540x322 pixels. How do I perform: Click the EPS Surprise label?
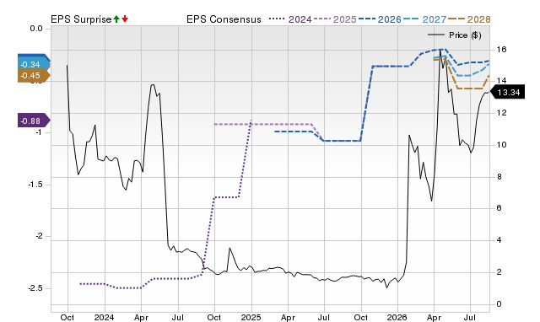tap(81, 19)
